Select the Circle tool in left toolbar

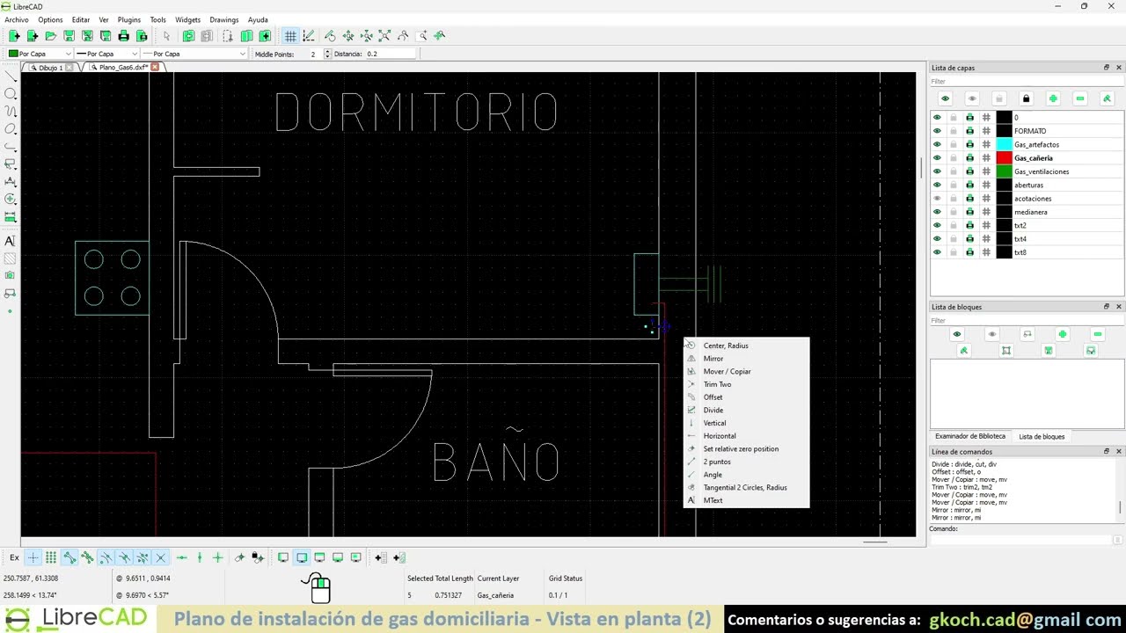[11, 94]
